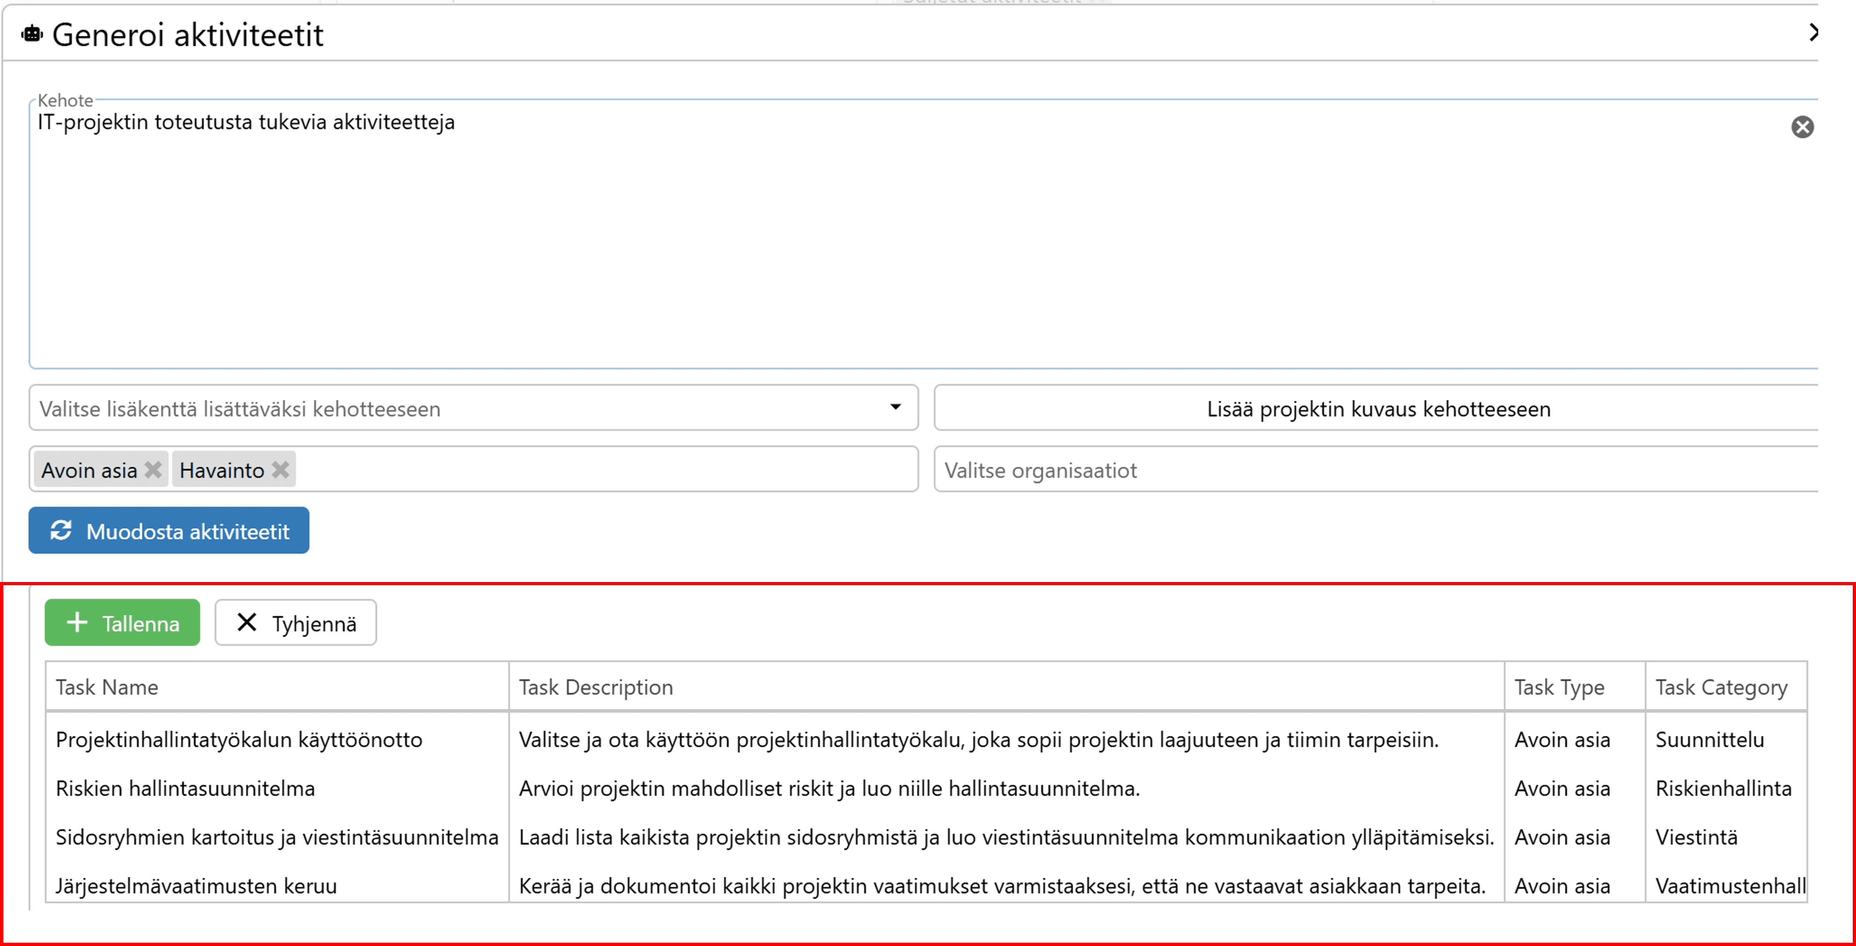Select the Projektinhallintatyökalun käyttöönotto row
Image resolution: width=1856 pixels, height=946 pixels.
[x=239, y=739]
